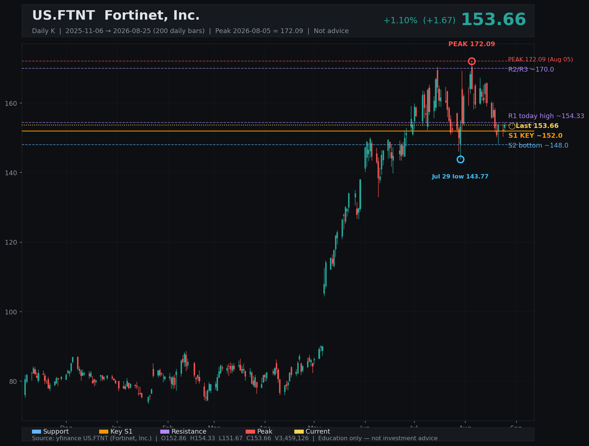Click the 'R1 today high ~154.33' label

tap(546, 116)
